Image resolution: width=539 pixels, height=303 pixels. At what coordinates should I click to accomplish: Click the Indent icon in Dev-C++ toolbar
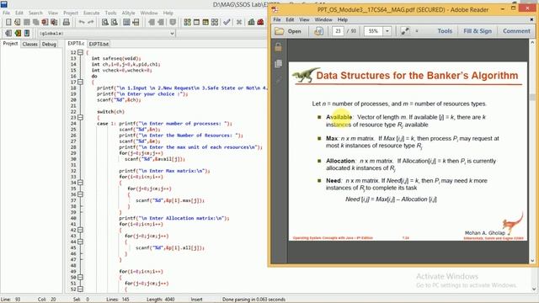[x=152, y=22]
